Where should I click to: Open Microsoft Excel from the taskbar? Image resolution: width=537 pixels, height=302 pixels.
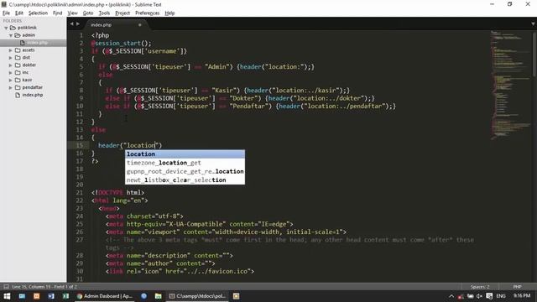pyautogui.click(x=65, y=296)
